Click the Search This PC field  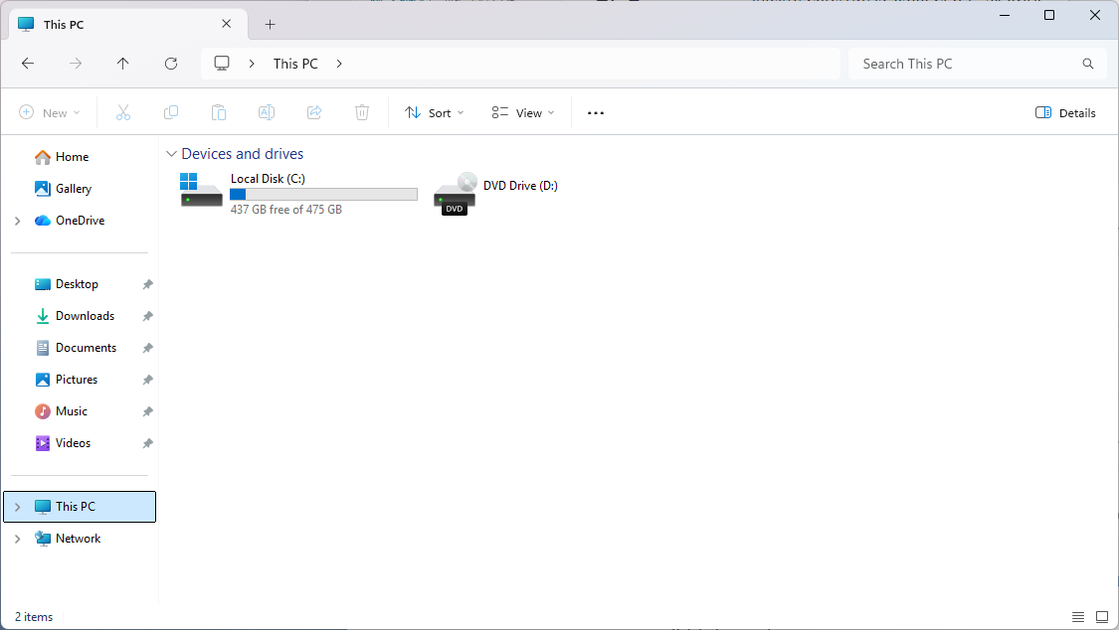point(965,64)
